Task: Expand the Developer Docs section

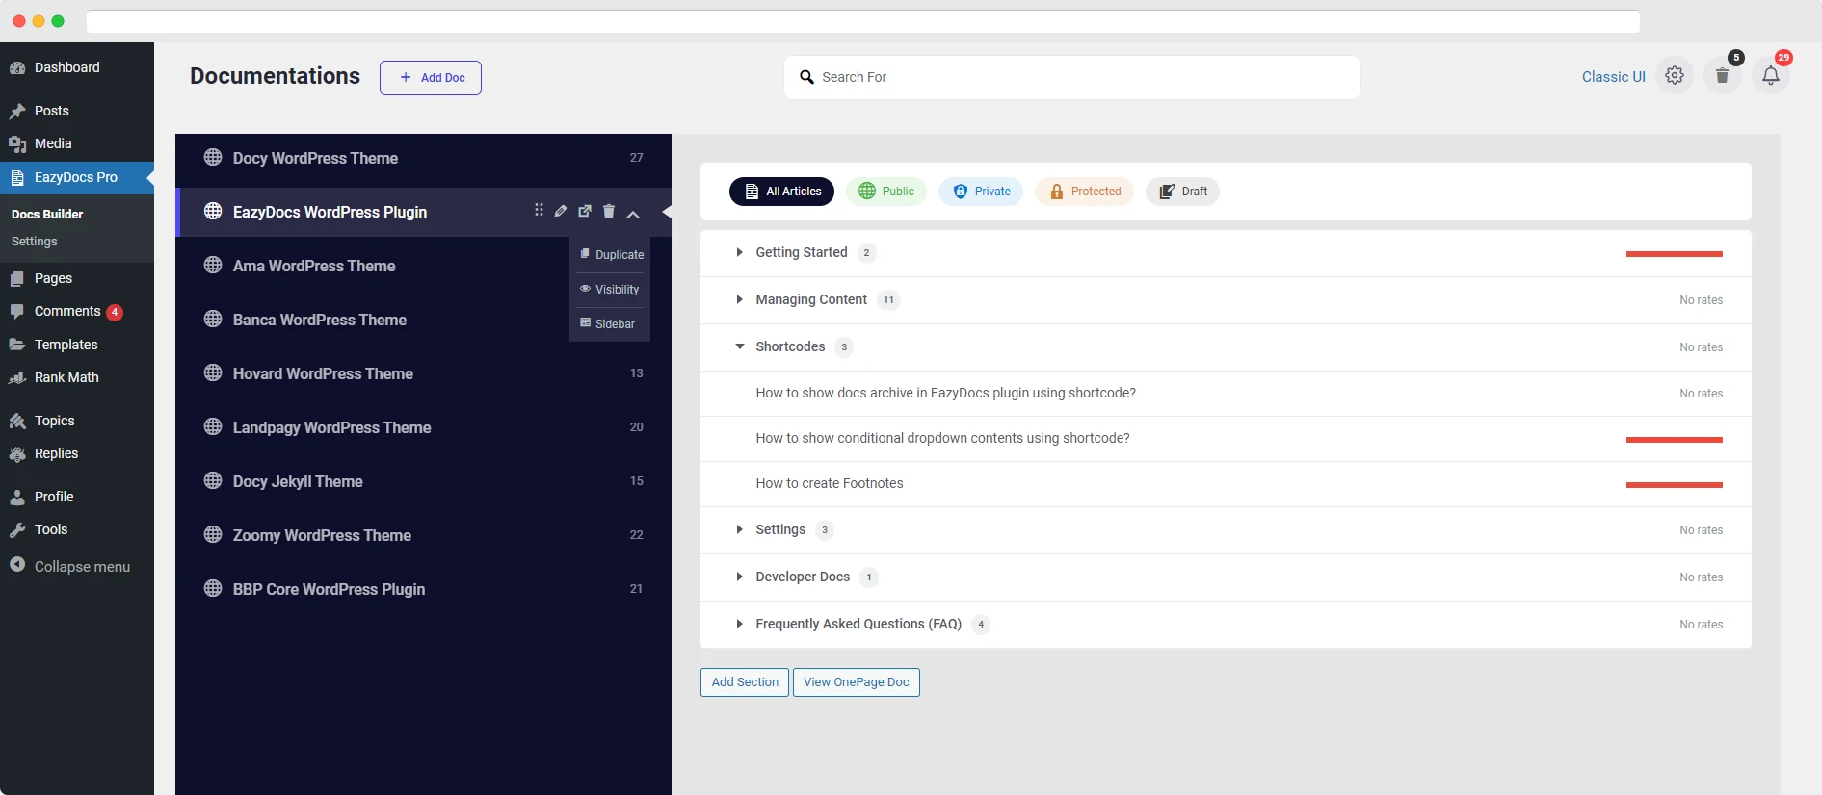Action: point(739,577)
